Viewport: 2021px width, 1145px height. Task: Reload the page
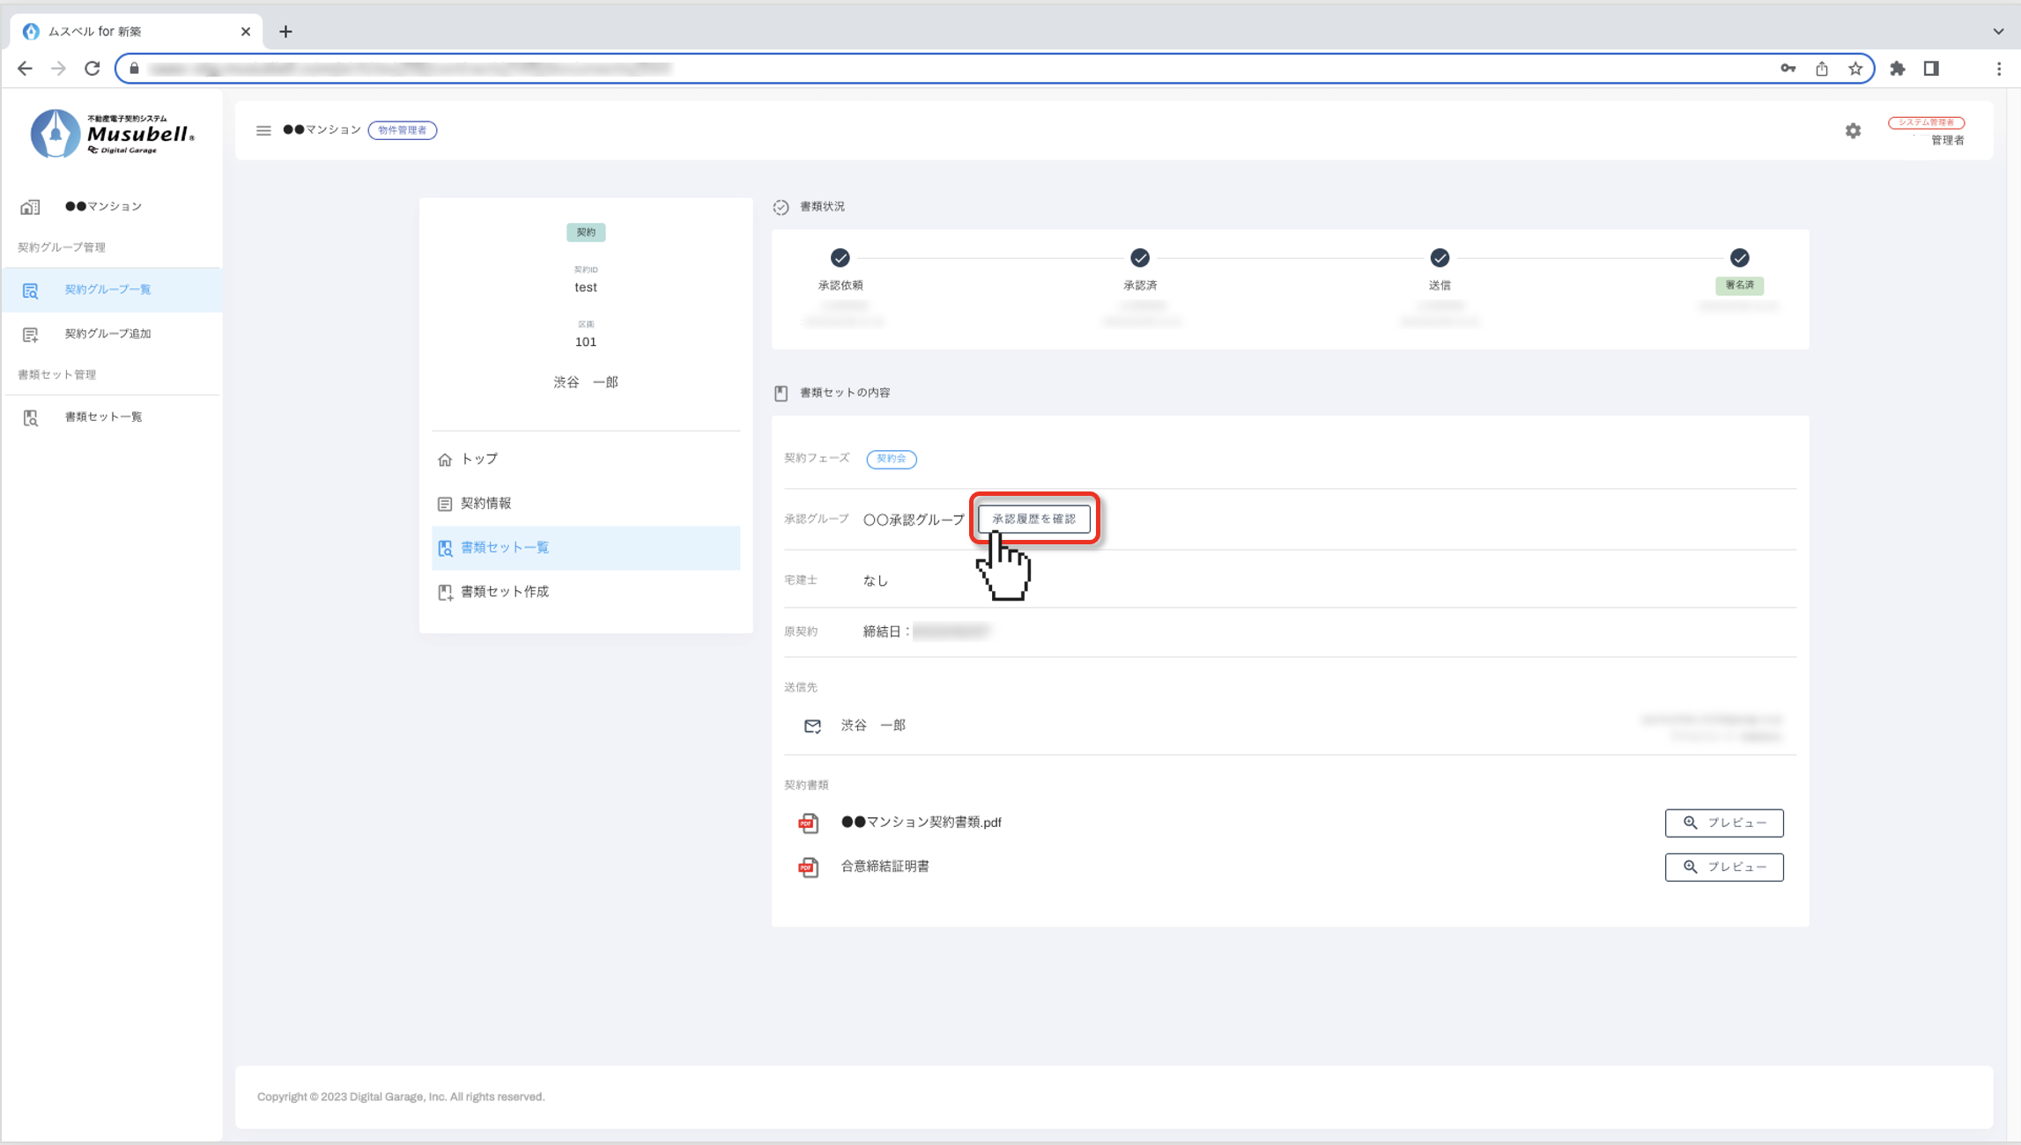pos(93,69)
